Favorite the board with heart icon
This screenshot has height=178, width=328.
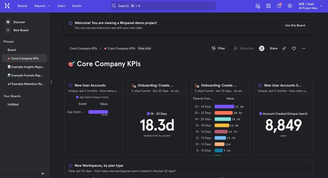pos(294,49)
